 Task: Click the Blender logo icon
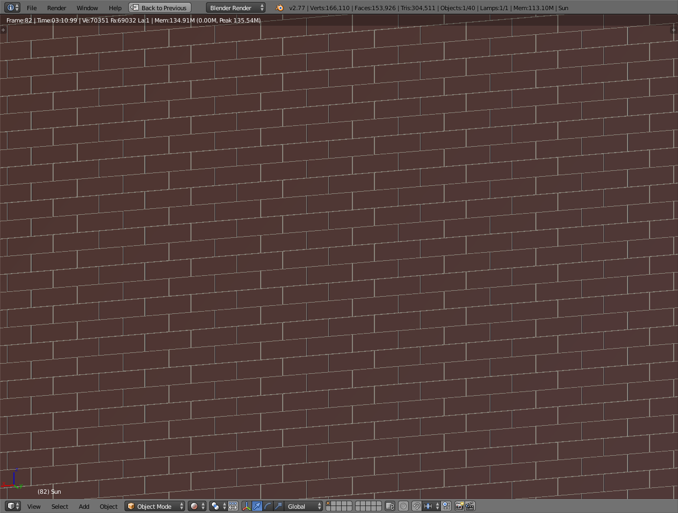(279, 8)
